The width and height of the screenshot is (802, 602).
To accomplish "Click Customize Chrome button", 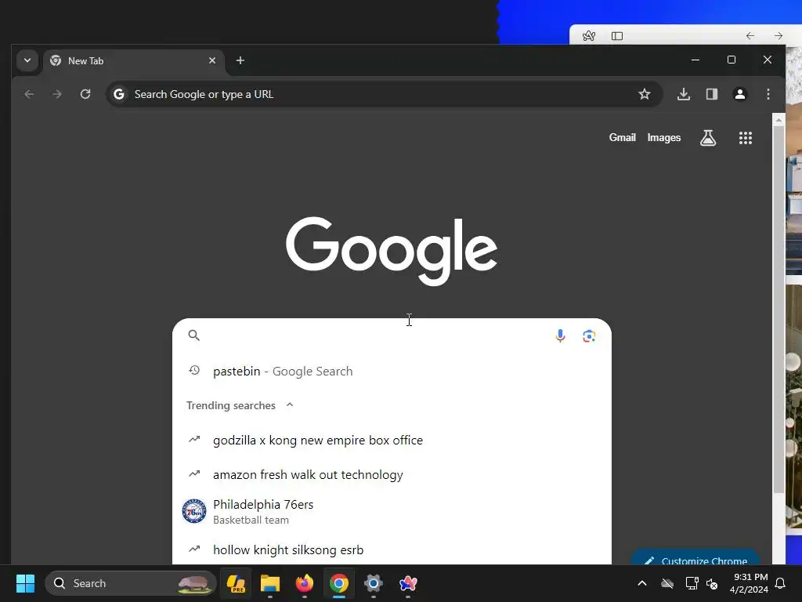I will tap(695, 558).
